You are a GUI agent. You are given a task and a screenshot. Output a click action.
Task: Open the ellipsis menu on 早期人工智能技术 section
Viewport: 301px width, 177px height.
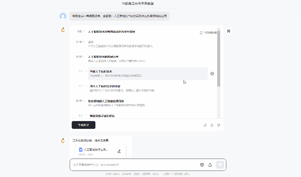click(212, 73)
